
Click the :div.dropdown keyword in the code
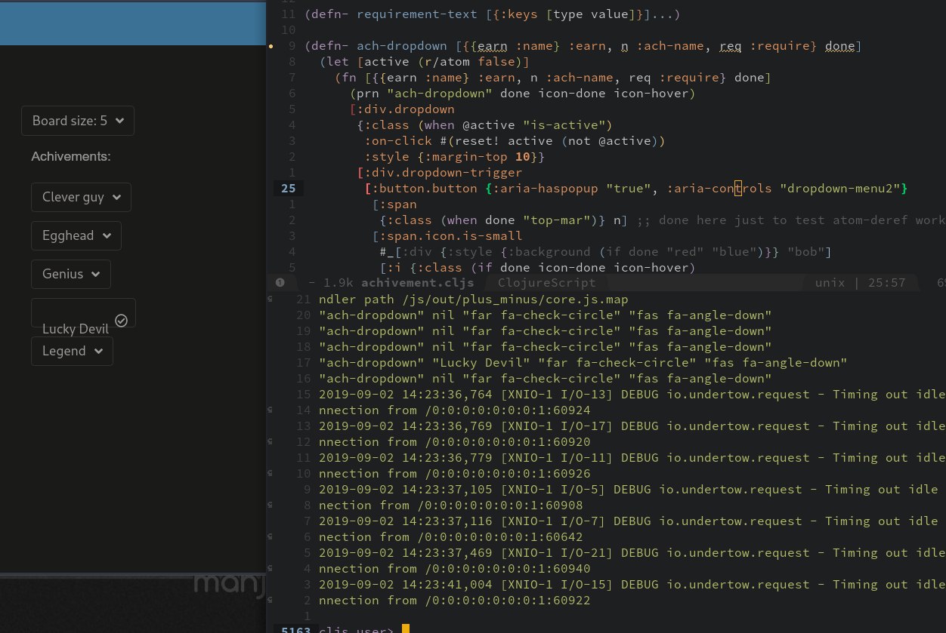coord(406,109)
